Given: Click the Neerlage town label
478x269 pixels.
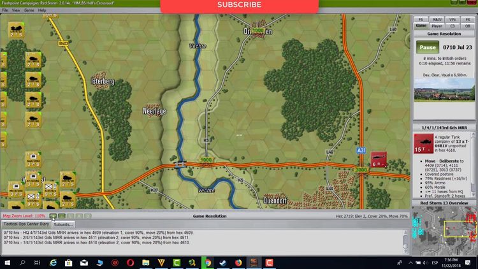Looking at the screenshot, I should pos(154,112).
